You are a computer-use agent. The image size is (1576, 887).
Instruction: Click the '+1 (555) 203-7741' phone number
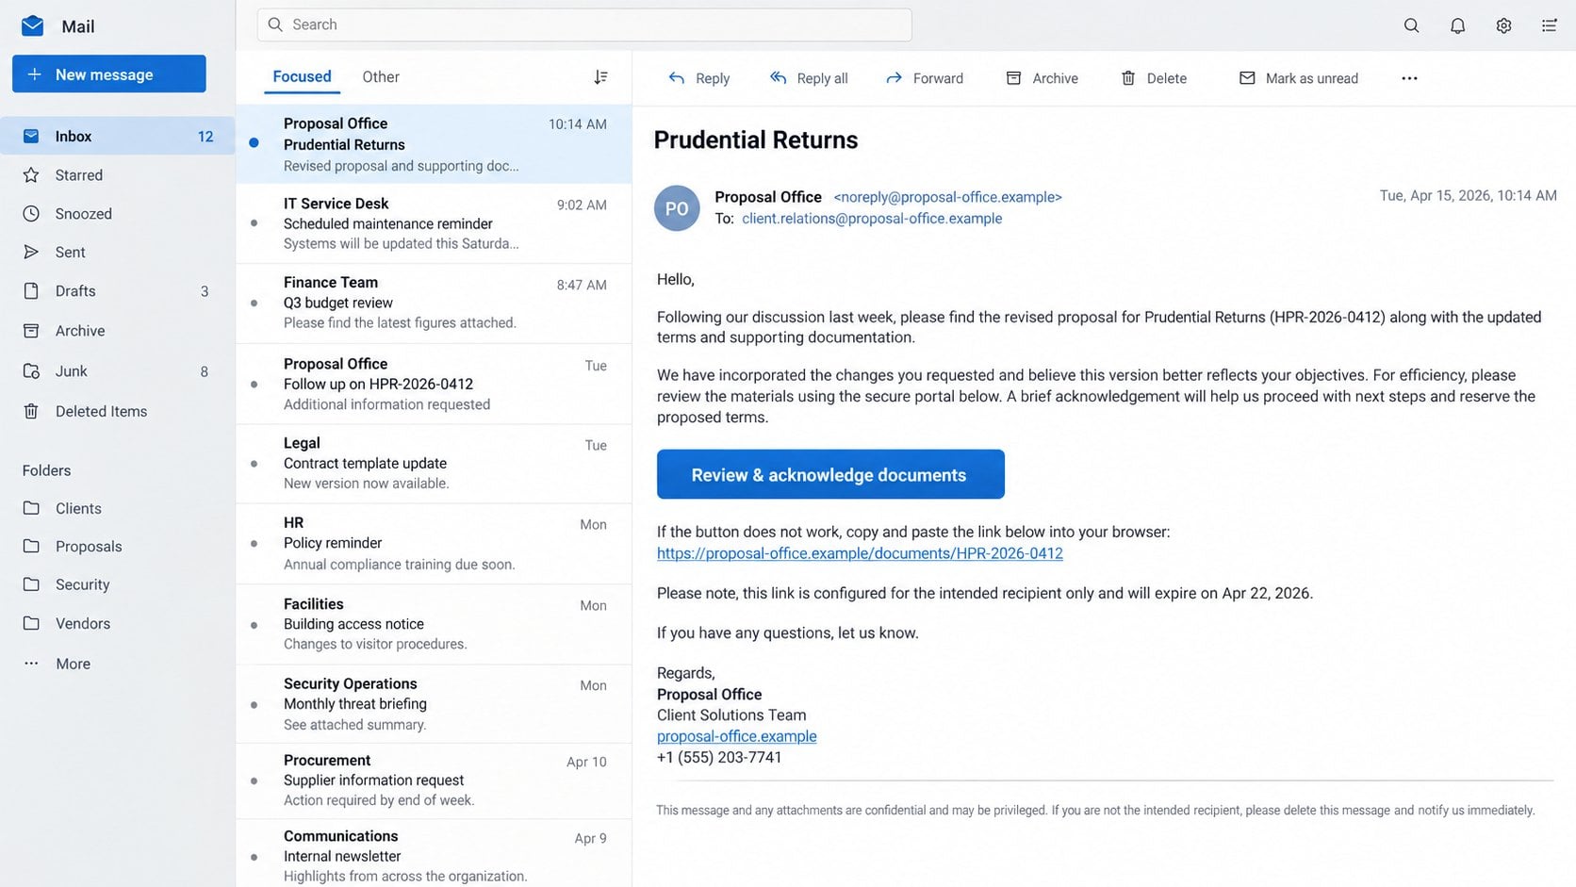point(719,757)
